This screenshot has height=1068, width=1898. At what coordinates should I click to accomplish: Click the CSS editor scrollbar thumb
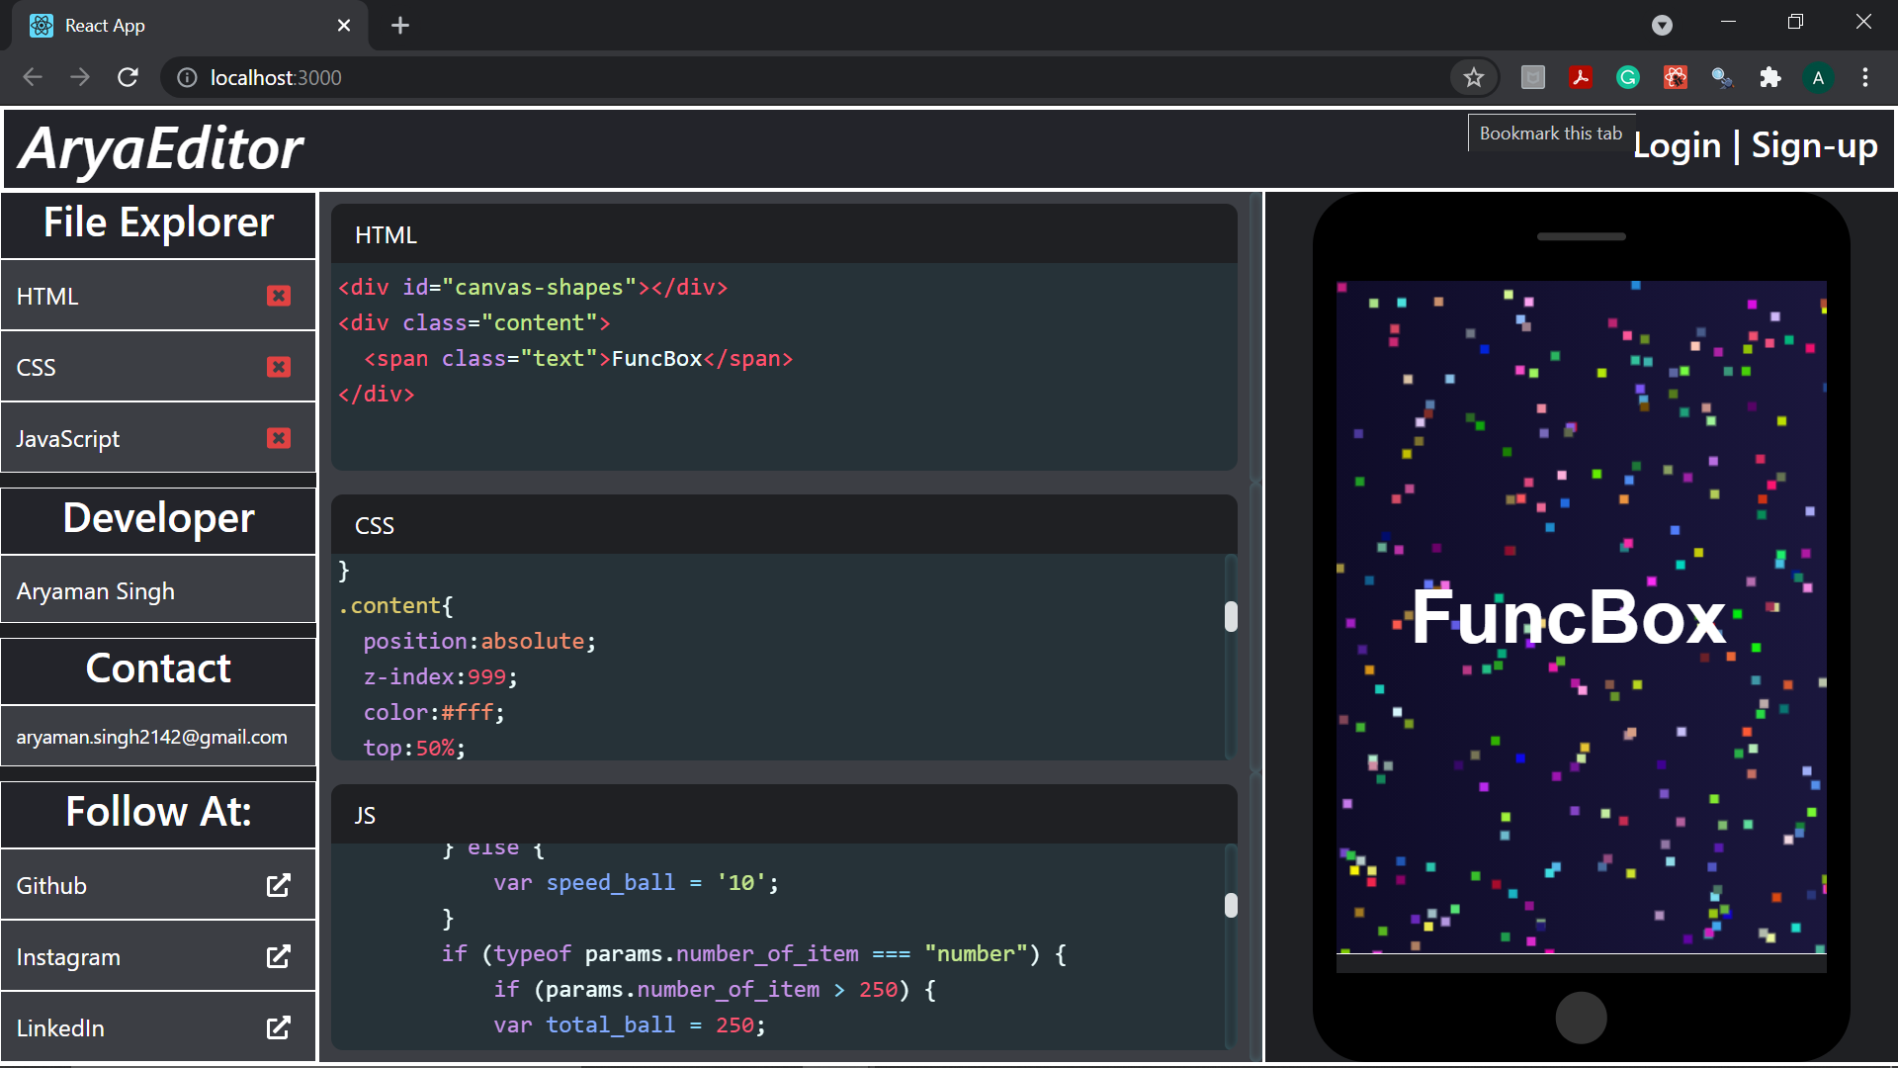[1231, 616]
